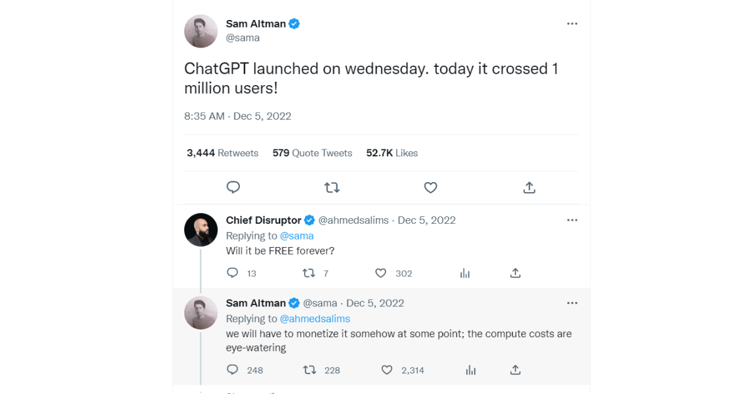Screen dimensions: 752x394
Task: Open the 3,444 Retweets list
Action: click(x=222, y=153)
